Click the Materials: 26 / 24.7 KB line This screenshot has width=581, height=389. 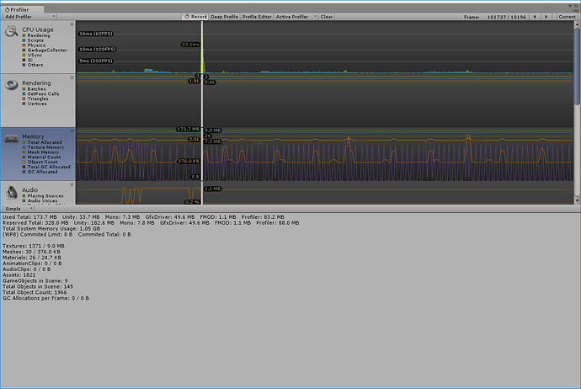pyautogui.click(x=32, y=258)
